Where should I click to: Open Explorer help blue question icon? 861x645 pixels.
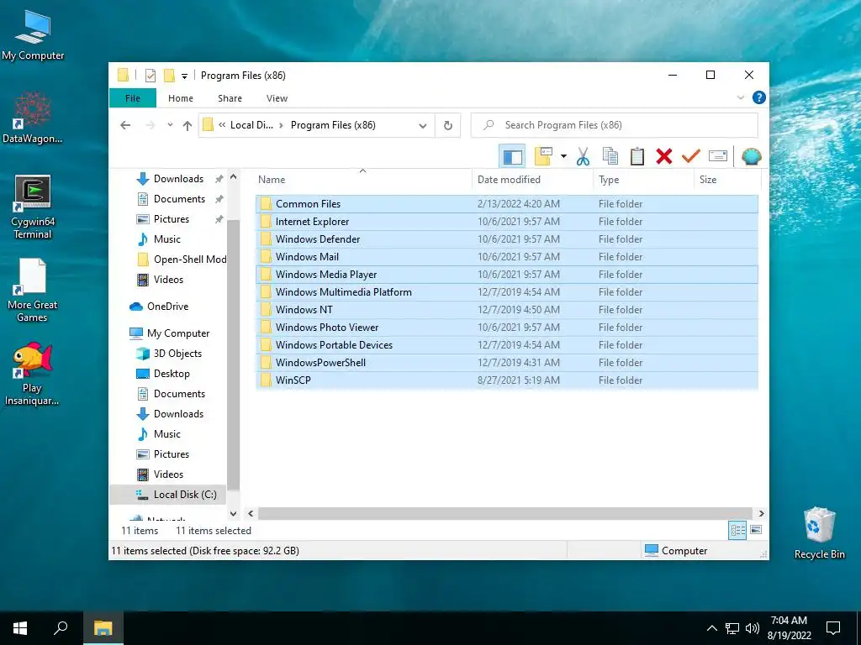click(x=759, y=97)
